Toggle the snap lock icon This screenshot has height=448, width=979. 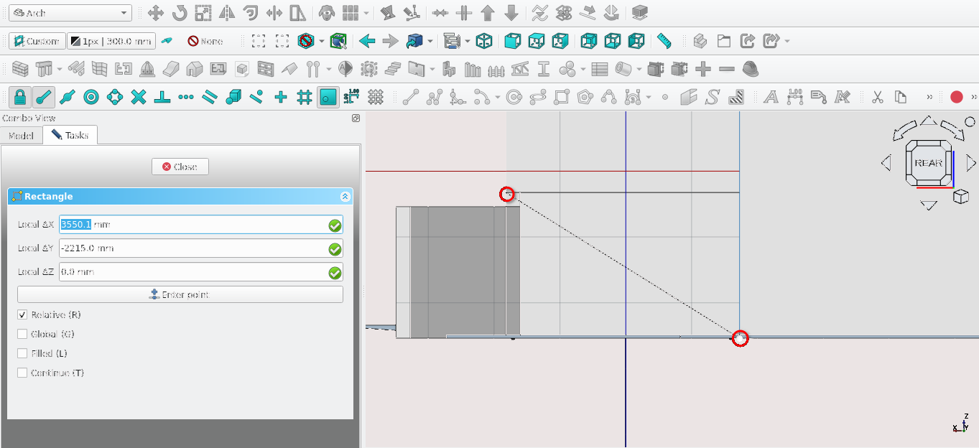(20, 97)
